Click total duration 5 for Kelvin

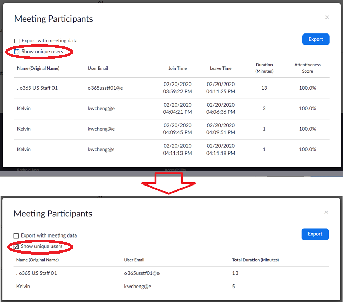tap(234, 287)
